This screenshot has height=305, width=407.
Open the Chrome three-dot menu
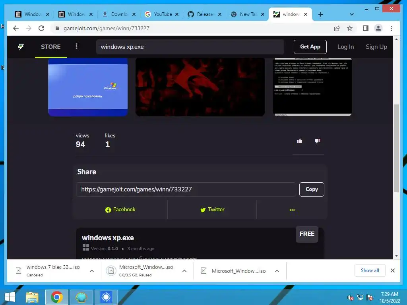tap(391, 28)
